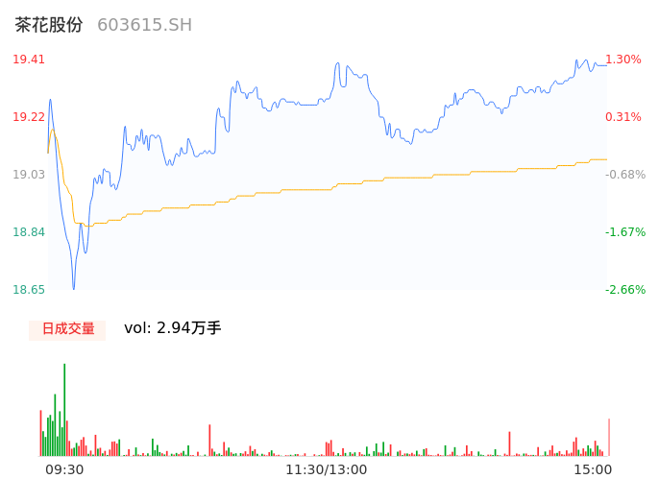
Task: Click the 18.84 price axis label
Action: click(29, 232)
